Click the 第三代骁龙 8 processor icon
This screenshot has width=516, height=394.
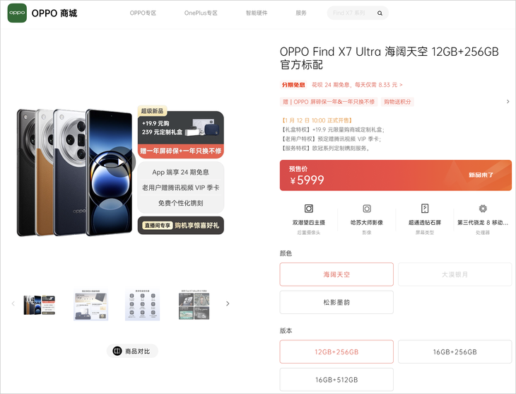(483, 209)
